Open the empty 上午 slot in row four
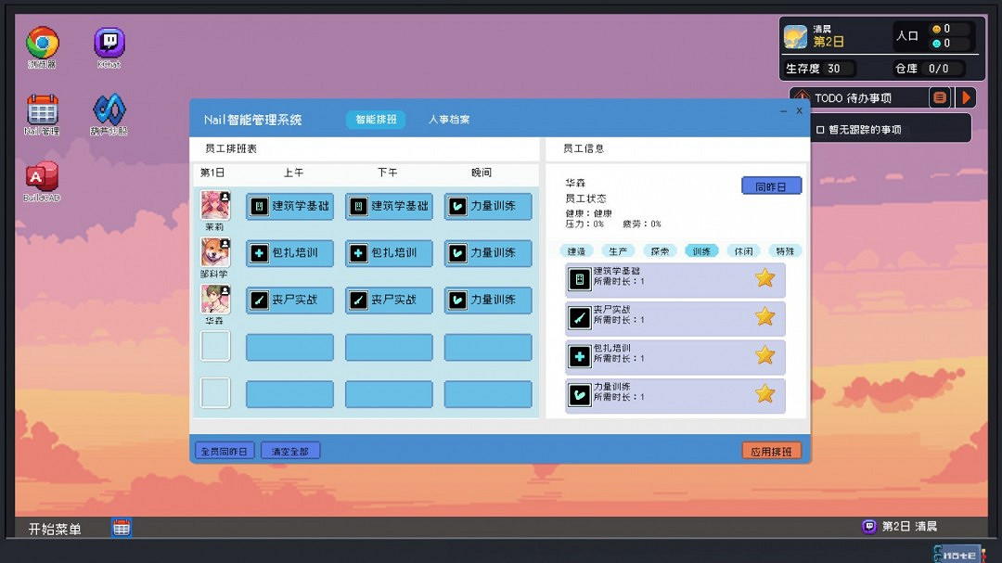The width and height of the screenshot is (1002, 563). pyautogui.click(x=289, y=345)
